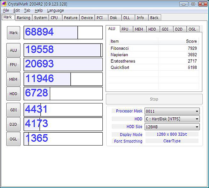Switch to the Device tab

pyautogui.click(x=87, y=18)
